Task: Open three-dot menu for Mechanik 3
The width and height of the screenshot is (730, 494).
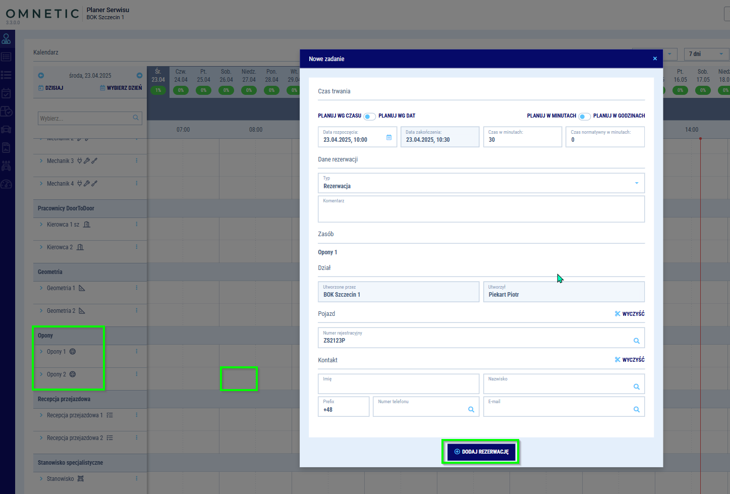Action: coord(137,161)
